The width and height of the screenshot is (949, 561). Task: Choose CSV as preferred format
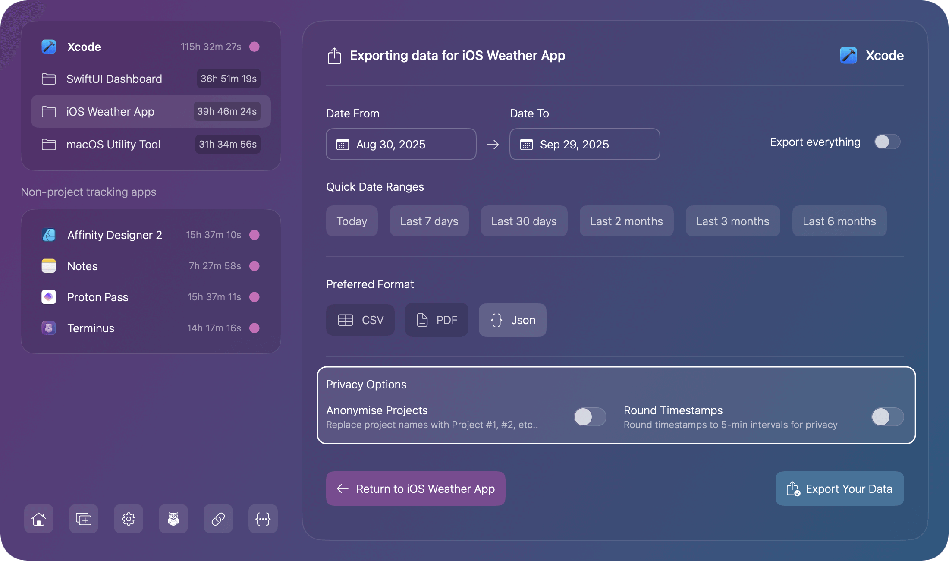pyautogui.click(x=360, y=320)
